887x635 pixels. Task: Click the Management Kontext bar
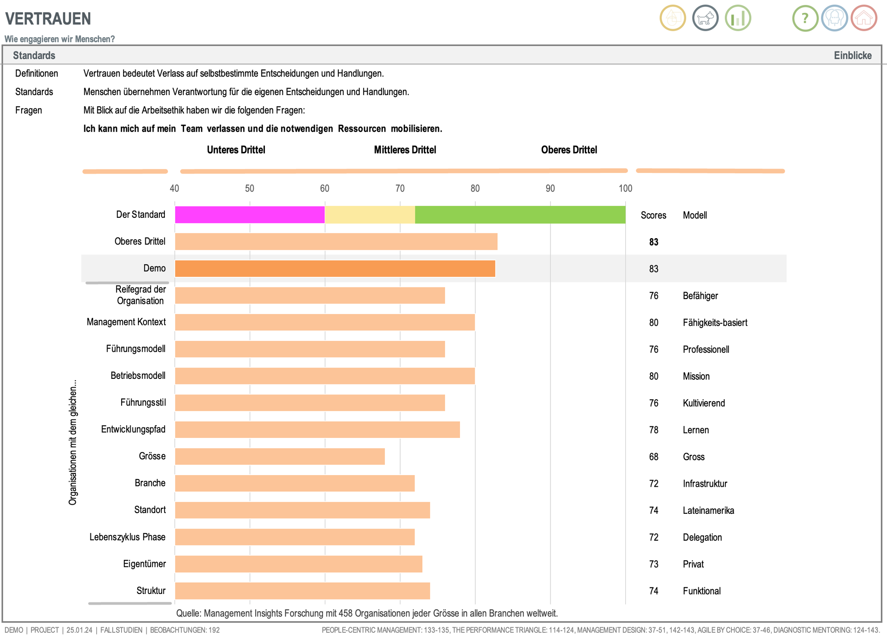coord(325,322)
